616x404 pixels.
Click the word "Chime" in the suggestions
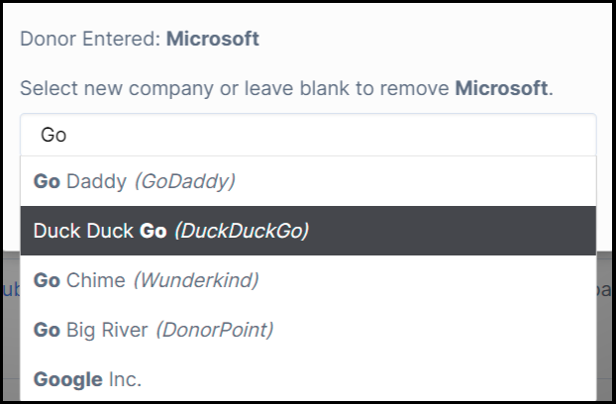(95, 280)
